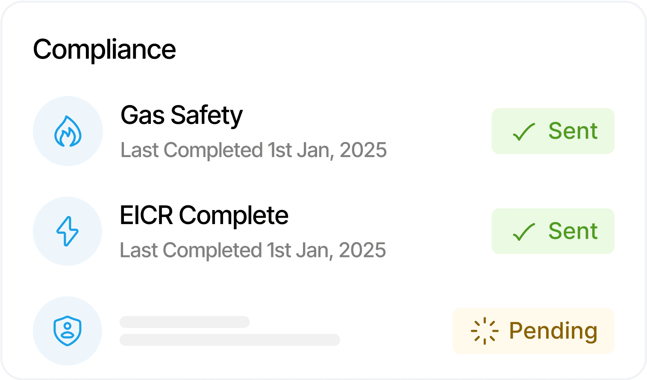647x380 pixels.
Task: Open the Gas Safety circular icon bubble
Action: coord(68,131)
